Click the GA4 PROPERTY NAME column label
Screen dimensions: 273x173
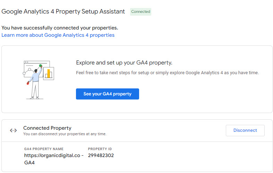click(44, 149)
